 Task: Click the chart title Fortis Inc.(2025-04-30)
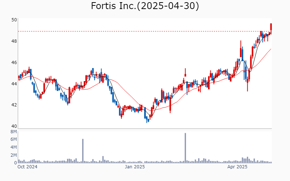pos(145,6)
